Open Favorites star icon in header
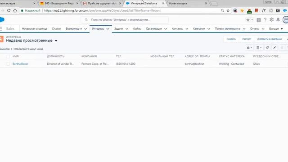Screen dimensions: 288x162 pyautogui.click(x=248, y=20)
